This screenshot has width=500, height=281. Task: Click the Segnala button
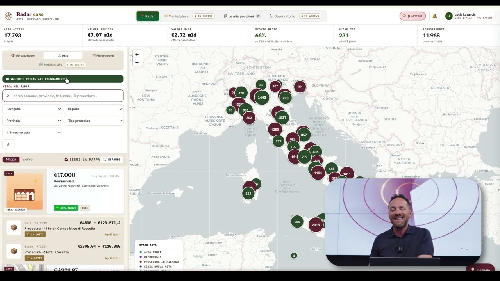480,269
